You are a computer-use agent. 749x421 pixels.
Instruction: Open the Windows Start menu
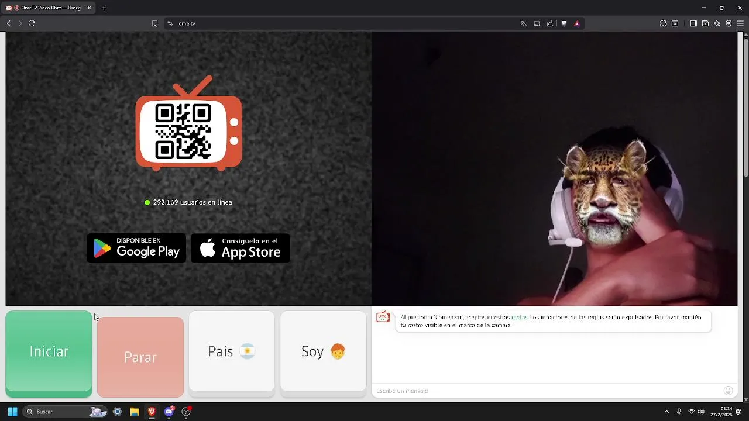[12, 412]
